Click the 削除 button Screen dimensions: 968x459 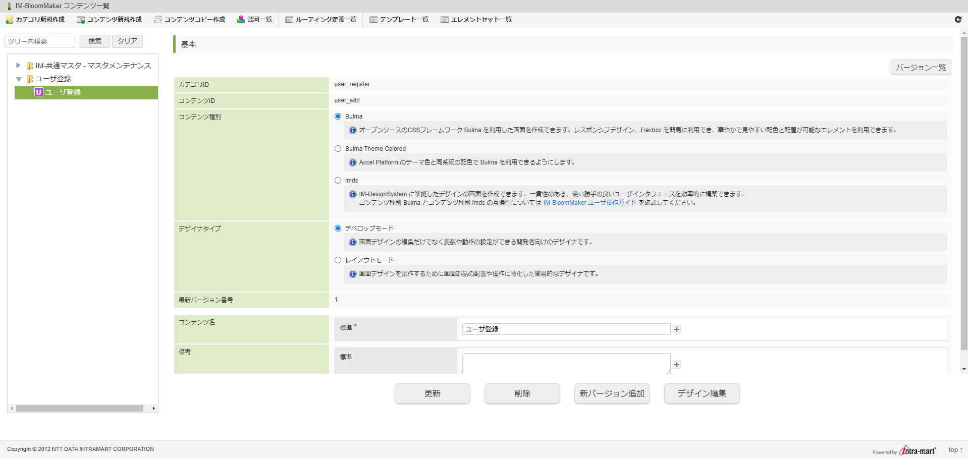click(522, 393)
